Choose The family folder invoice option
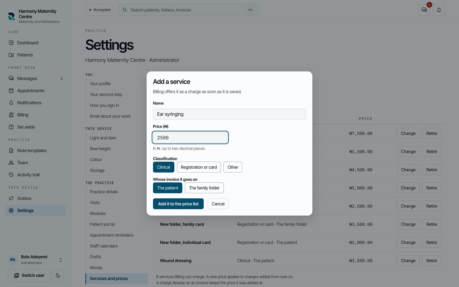The image size is (459, 287). [x=204, y=188]
